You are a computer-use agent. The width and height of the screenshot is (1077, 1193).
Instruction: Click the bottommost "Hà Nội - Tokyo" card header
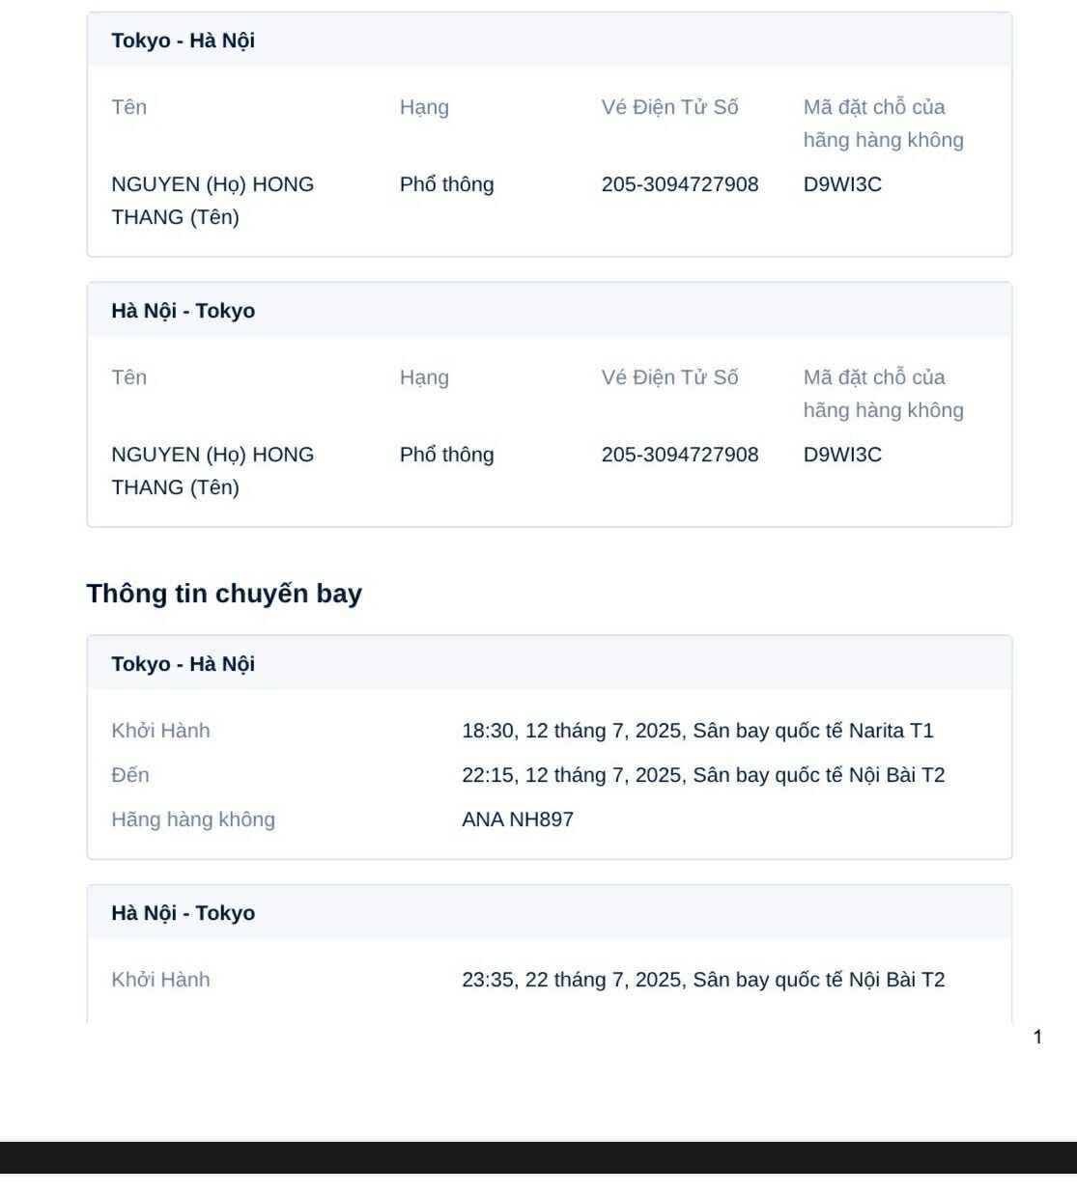183,913
